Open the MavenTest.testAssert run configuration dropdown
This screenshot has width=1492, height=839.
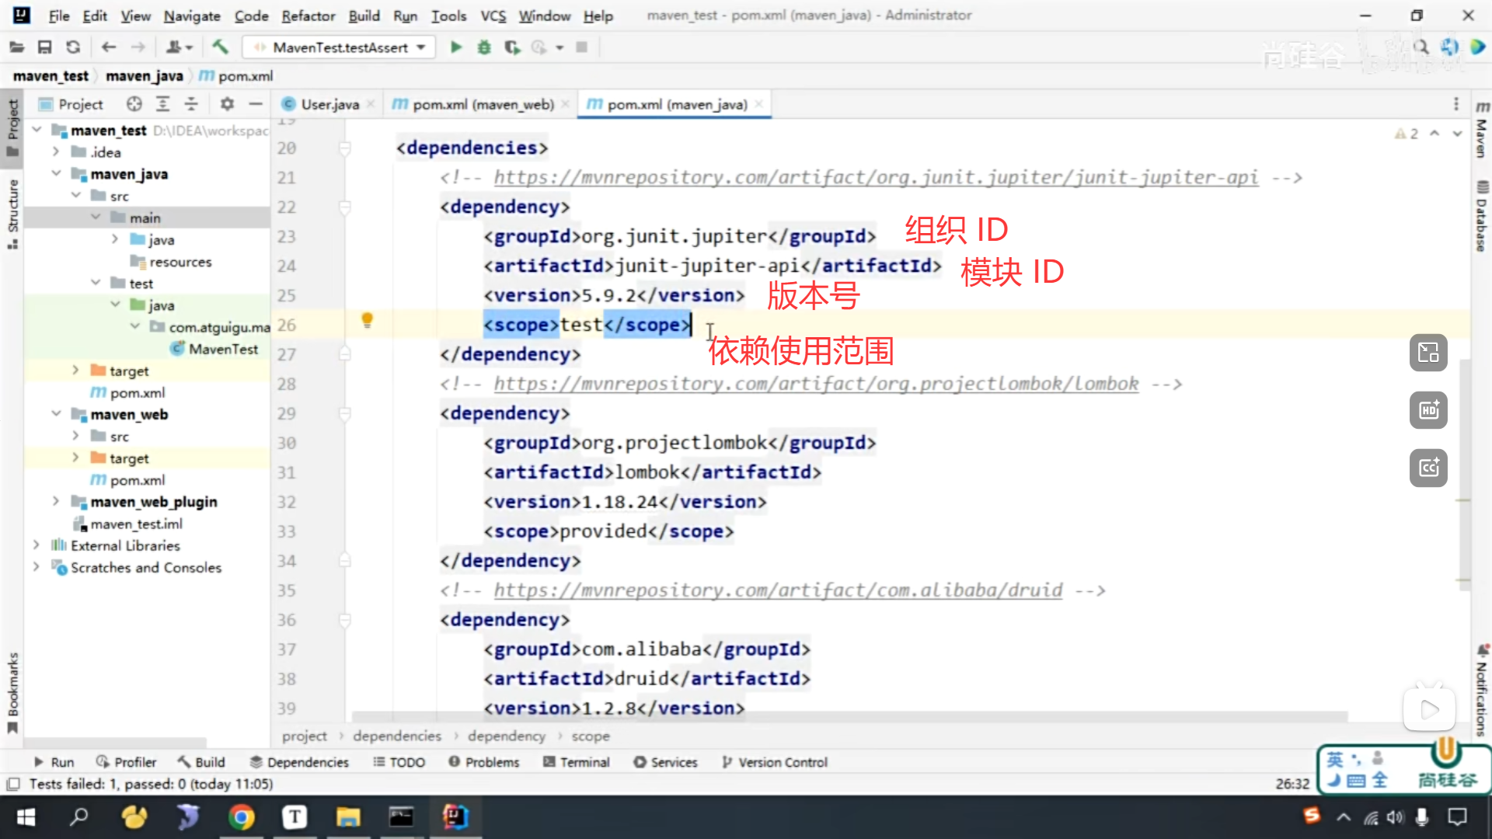click(x=340, y=47)
